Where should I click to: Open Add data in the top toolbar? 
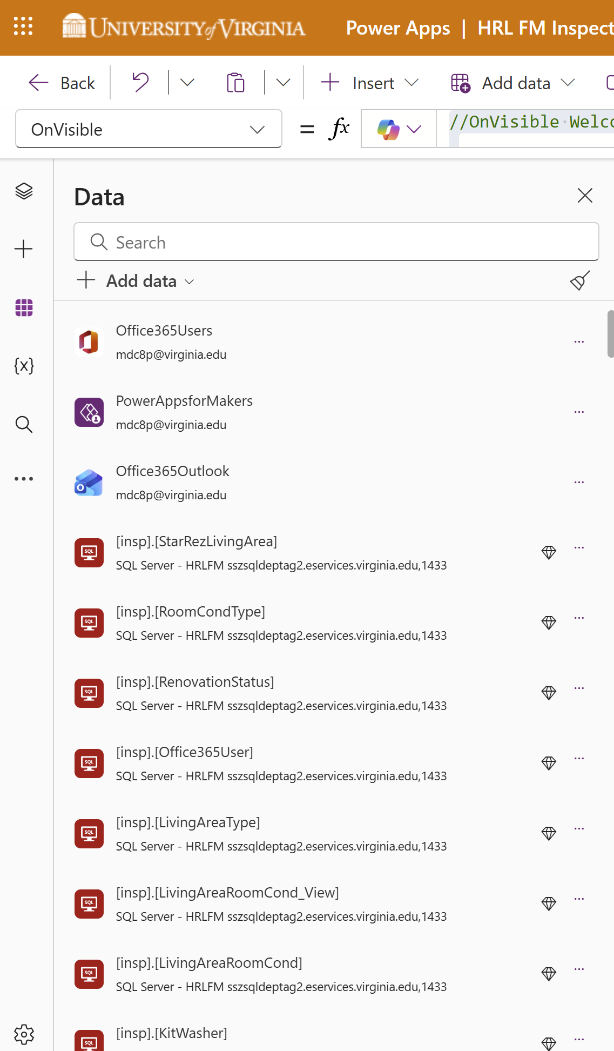(x=513, y=83)
